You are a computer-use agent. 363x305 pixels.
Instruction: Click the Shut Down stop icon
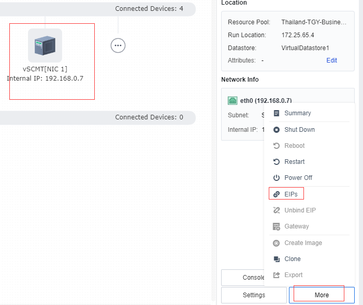tap(276, 130)
